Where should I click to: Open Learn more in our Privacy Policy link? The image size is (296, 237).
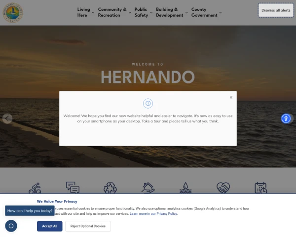153,214
